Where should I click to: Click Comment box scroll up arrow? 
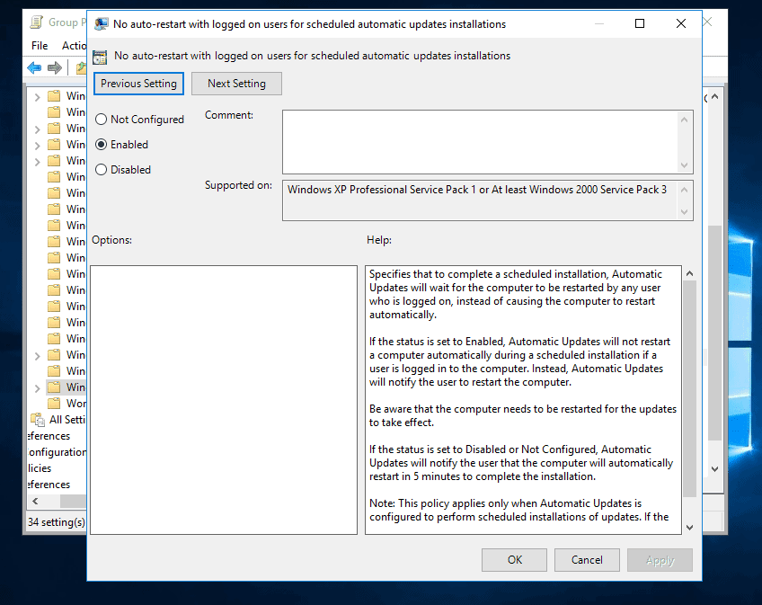pos(684,120)
